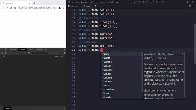Screen dimensions: 196x110
Task: Close the Math.abs documentation popup
Action: point(183,54)
